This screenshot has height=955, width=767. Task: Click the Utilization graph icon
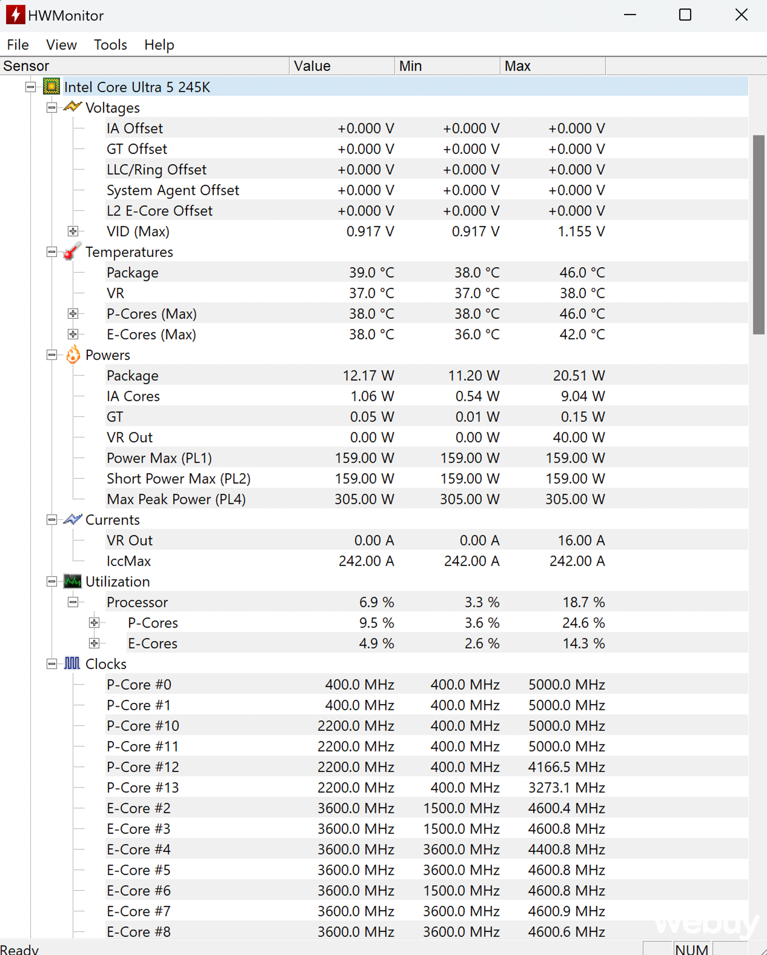pyautogui.click(x=73, y=581)
